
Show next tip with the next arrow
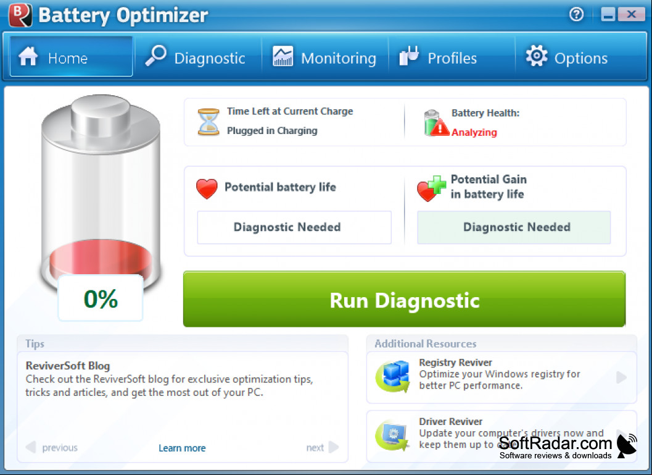click(x=323, y=448)
